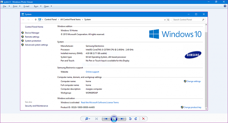Open the Open menu in Photo Viewer
The width and height of the screenshot is (228, 123).
(x=47, y=6)
